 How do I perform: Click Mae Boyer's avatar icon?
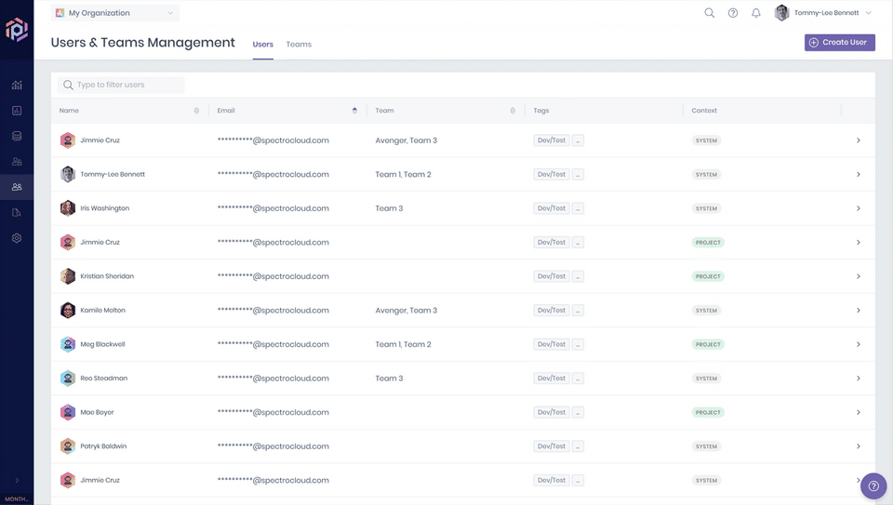click(x=68, y=412)
